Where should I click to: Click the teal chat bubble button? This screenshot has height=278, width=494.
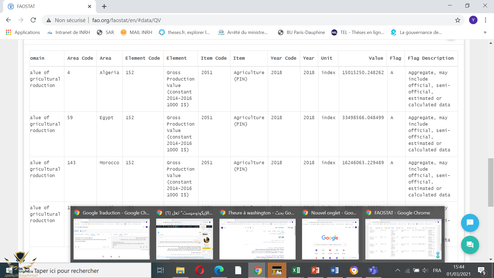[470, 245]
